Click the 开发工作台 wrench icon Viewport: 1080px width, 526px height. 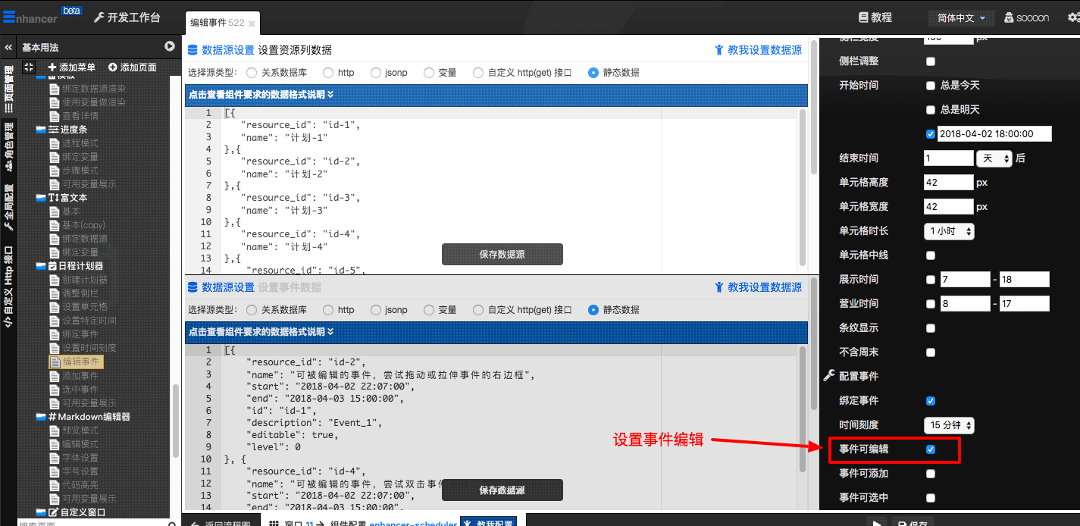[x=99, y=17]
